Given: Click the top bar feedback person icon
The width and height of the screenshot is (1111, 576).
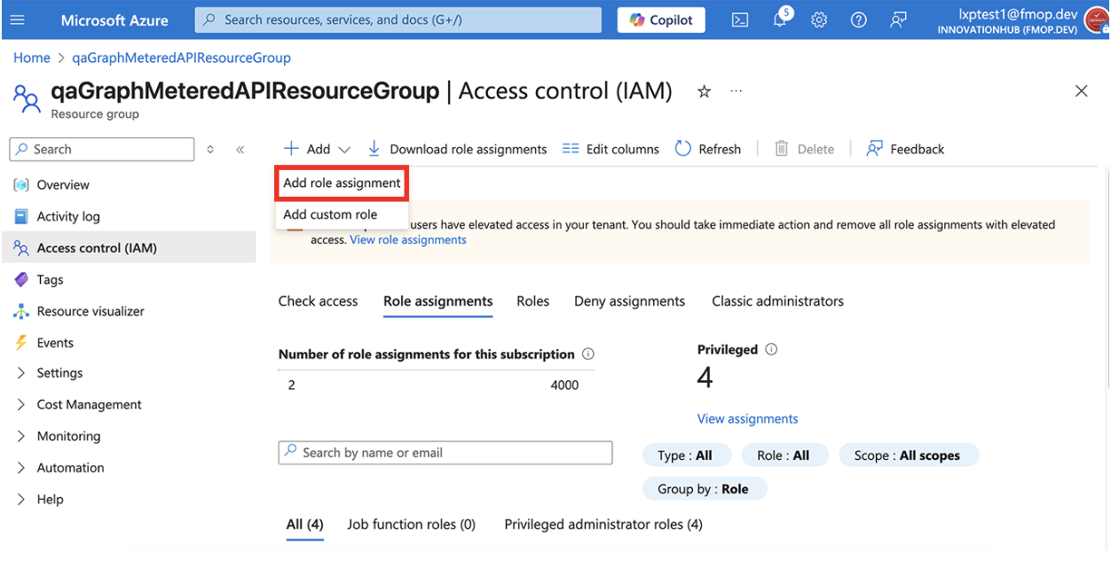Looking at the screenshot, I should coord(898,20).
